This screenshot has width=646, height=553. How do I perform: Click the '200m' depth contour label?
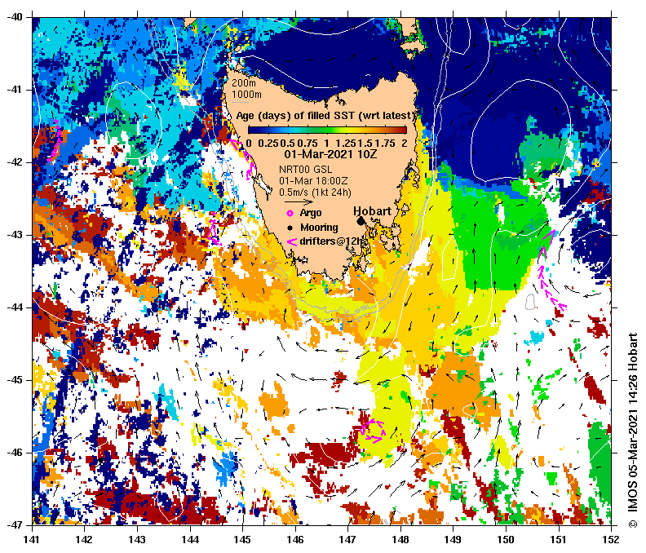(244, 83)
